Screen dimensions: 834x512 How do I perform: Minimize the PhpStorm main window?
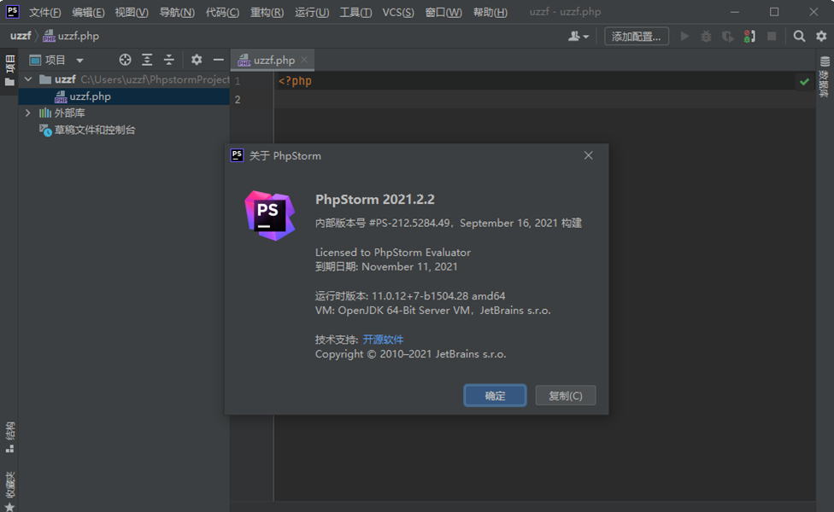click(735, 12)
